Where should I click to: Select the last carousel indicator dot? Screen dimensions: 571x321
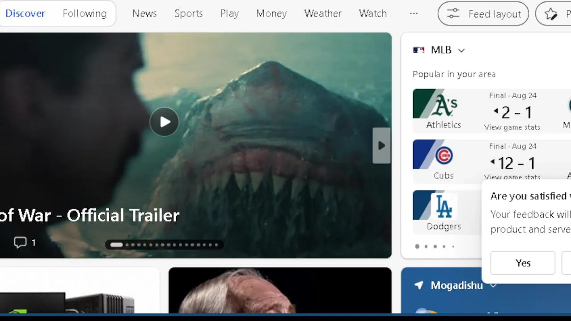(216, 244)
